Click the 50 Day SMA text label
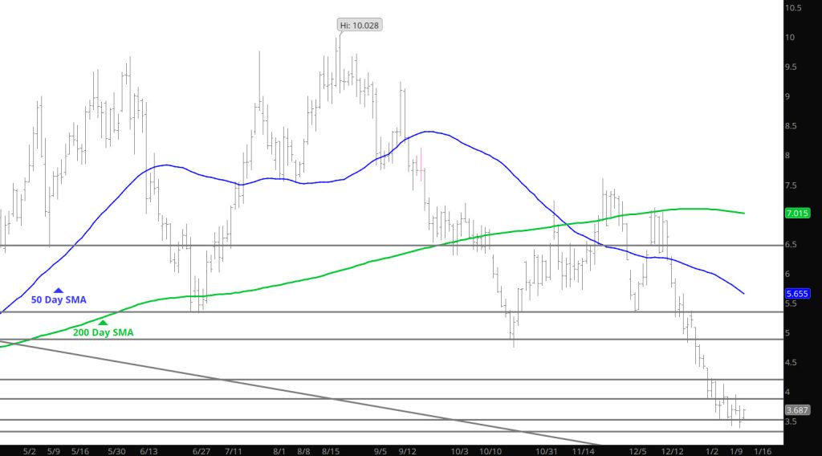The image size is (822, 456). pos(59,299)
